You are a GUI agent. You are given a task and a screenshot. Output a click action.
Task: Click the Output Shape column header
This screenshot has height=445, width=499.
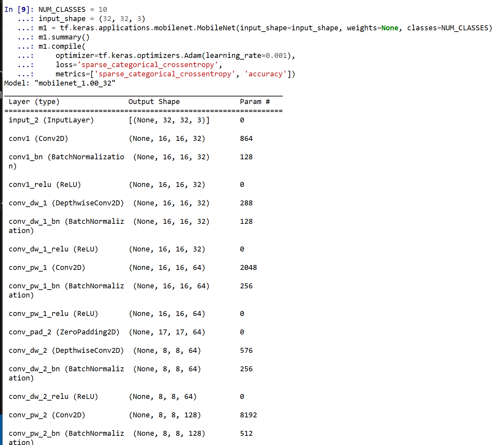(154, 102)
